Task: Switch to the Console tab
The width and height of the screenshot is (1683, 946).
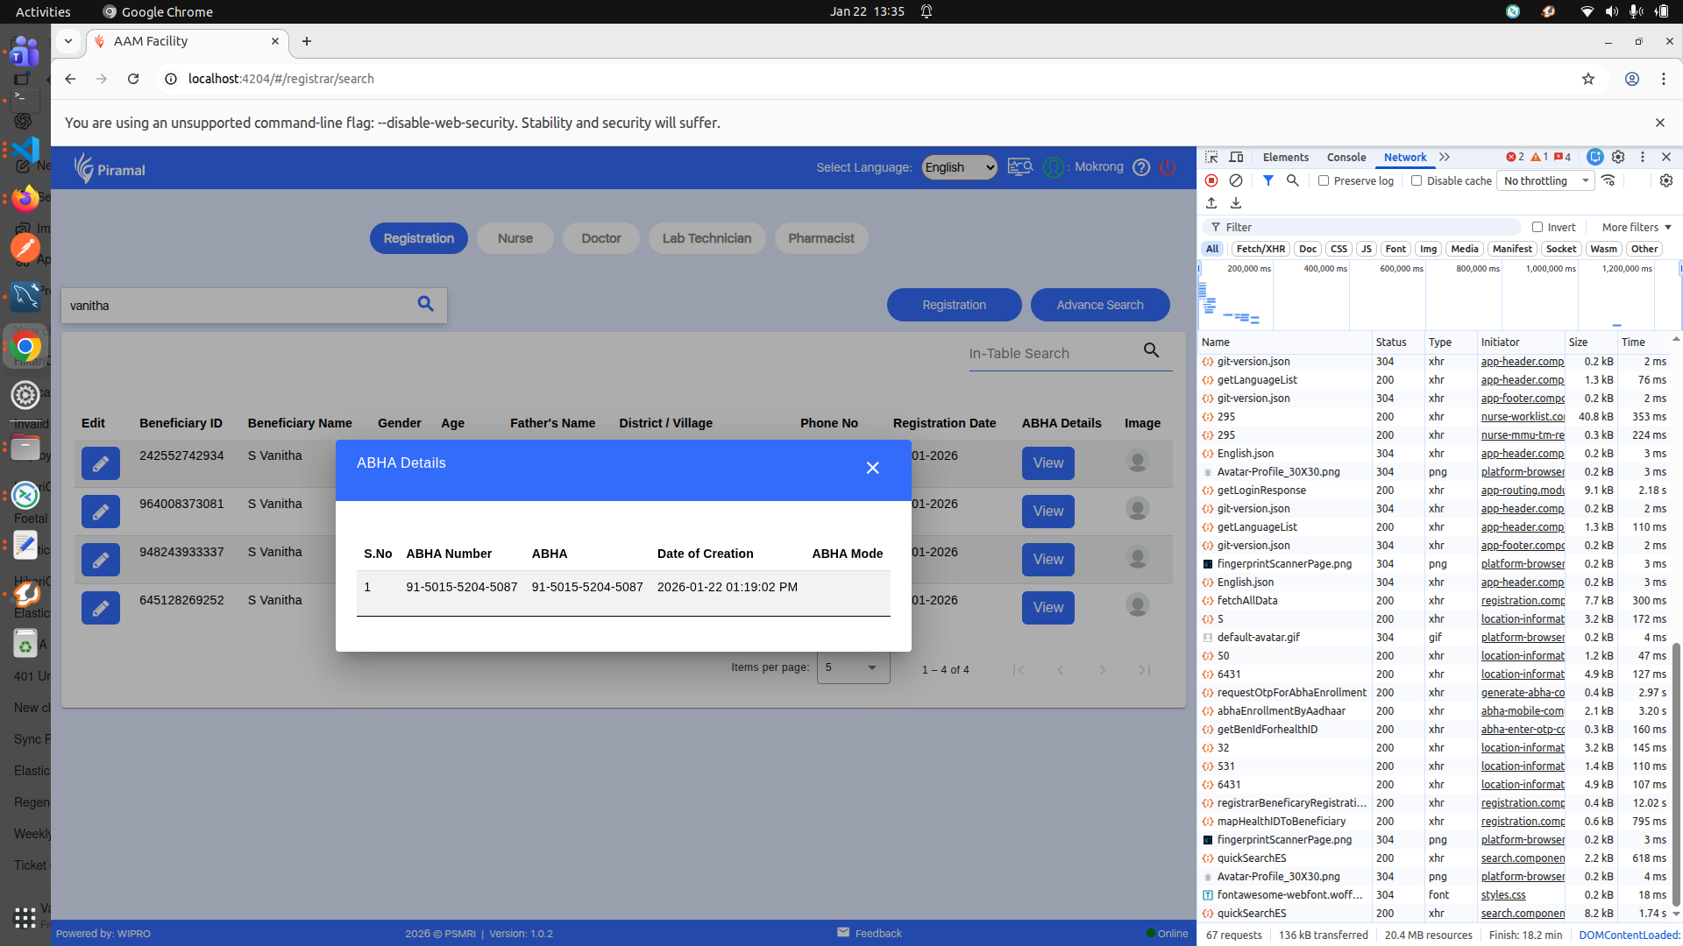Action: [x=1346, y=157]
